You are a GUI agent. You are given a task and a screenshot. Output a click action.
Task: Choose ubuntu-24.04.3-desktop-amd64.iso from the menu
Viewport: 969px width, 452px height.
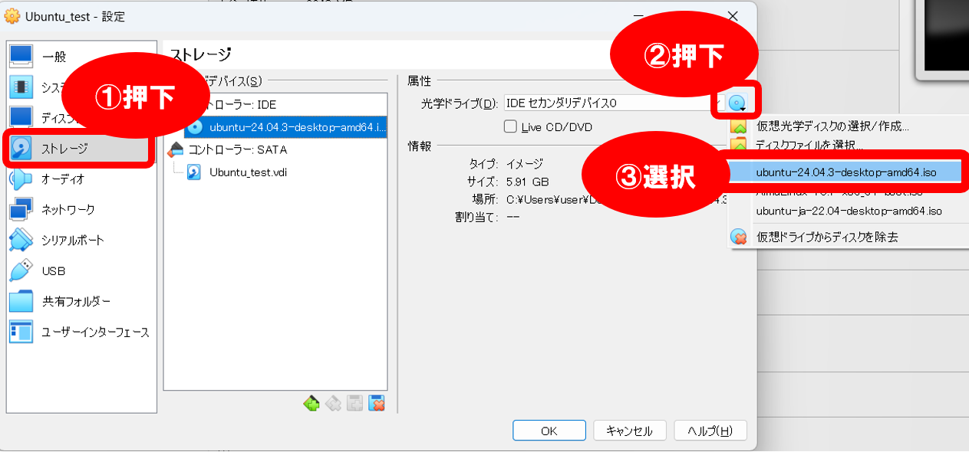coord(845,172)
